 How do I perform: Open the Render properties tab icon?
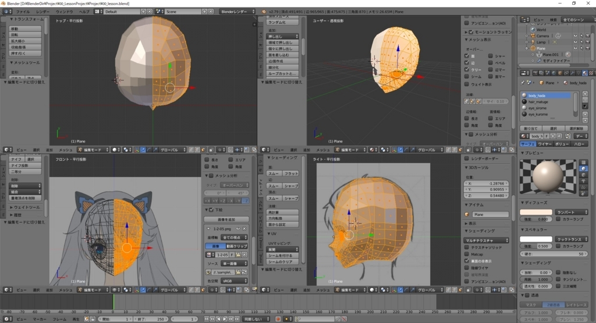tap(535, 73)
